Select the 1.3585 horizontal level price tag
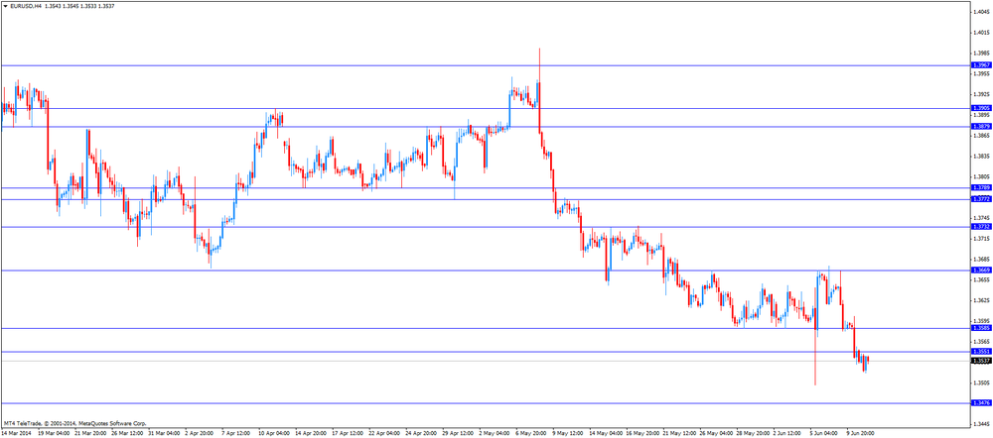The width and height of the screenshot is (993, 438). click(980, 328)
